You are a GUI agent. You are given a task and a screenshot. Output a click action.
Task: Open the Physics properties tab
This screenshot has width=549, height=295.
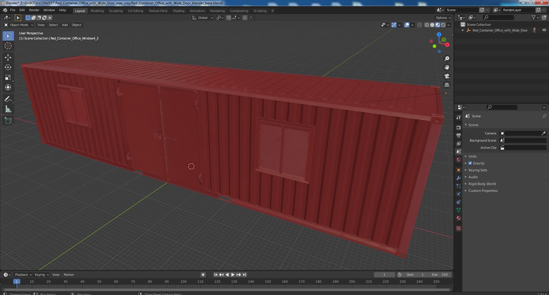[459, 194]
